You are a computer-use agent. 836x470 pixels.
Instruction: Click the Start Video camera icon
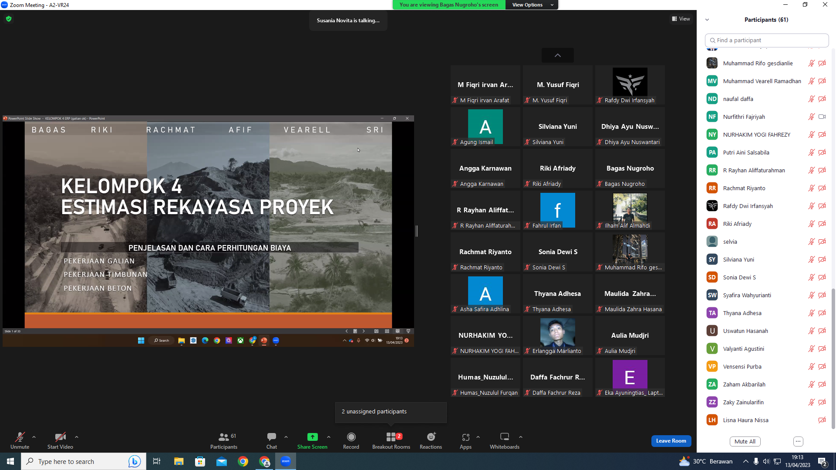(x=60, y=437)
